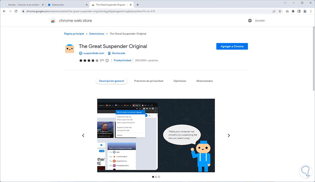
Task: View site information via the padlock icon
Action: point(23,11)
